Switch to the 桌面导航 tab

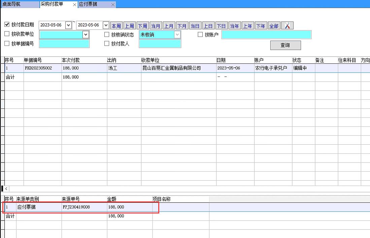click(11, 4)
